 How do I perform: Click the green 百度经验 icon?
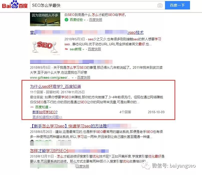[x=66, y=20]
